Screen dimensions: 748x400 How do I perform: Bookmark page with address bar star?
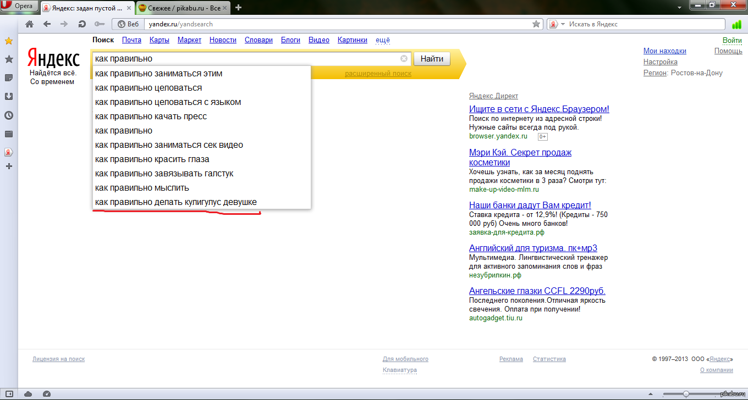pyautogui.click(x=536, y=24)
